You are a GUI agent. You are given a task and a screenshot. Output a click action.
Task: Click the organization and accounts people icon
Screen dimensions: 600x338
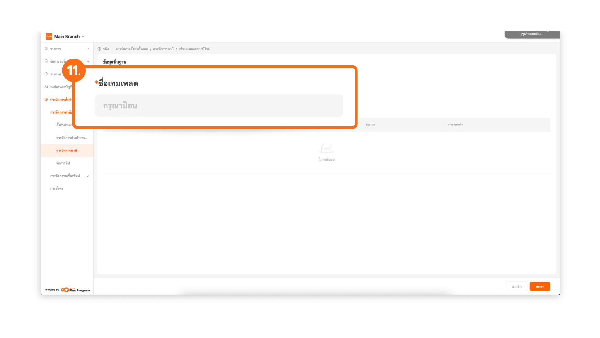coord(46,87)
